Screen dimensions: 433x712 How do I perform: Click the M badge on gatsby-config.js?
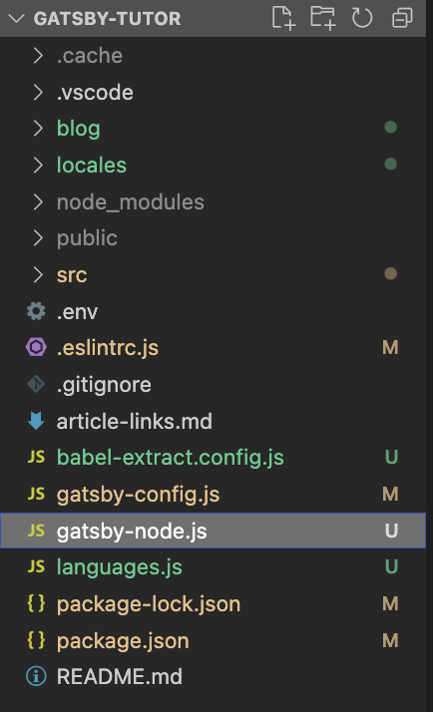(390, 494)
